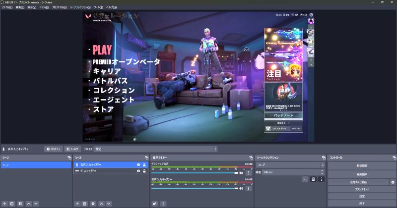The height and width of the screenshot is (208, 397).
Task: Toggle visibility of the ゲームキャプチャ source
Action: pos(138,171)
